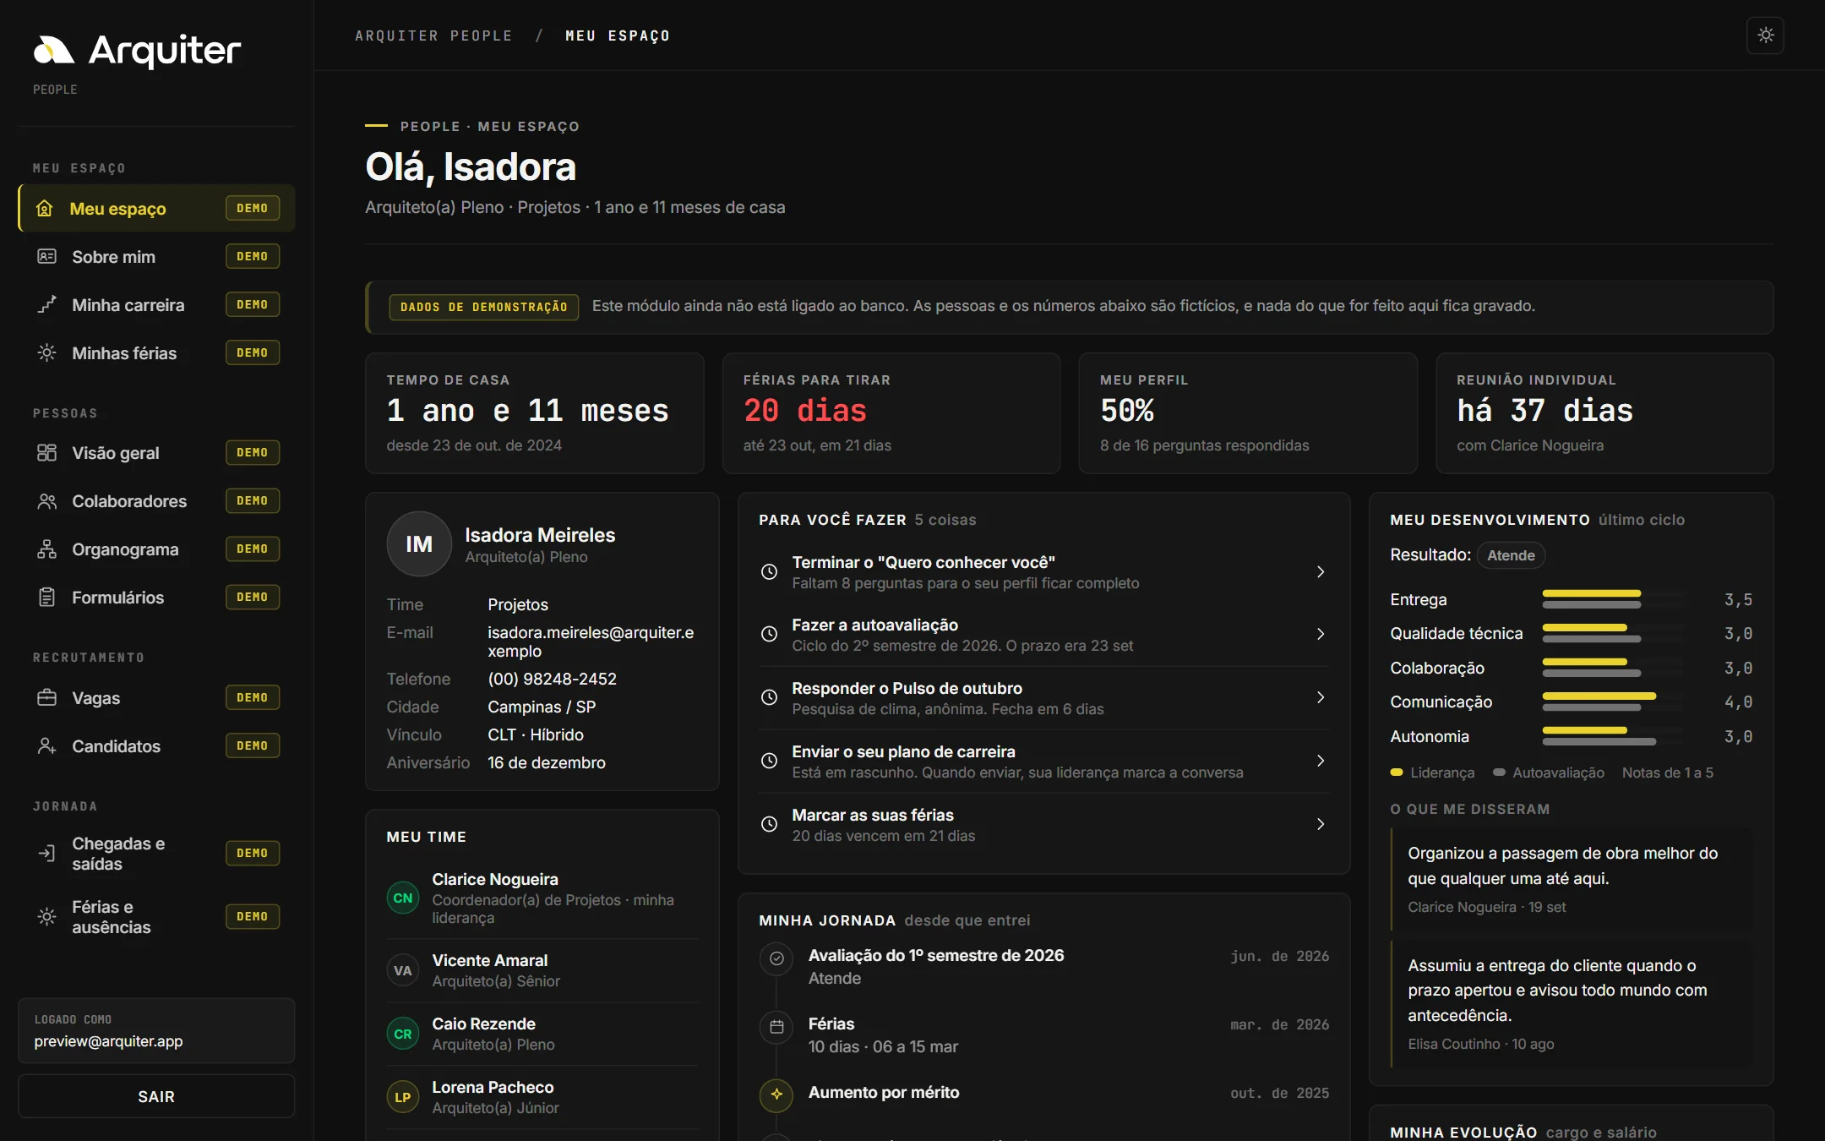The image size is (1825, 1141).
Task: Open the Minha carreira menu item
Action: [x=156, y=304]
